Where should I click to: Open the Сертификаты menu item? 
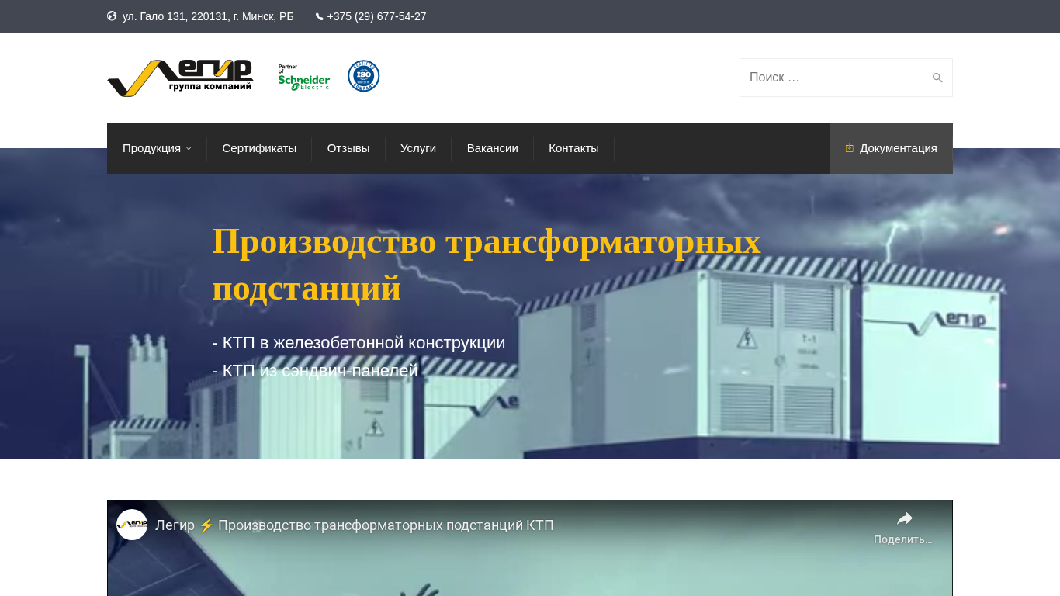[259, 148]
